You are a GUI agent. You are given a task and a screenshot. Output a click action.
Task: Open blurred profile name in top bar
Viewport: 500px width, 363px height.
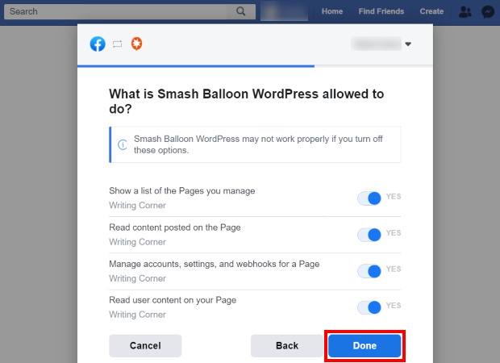point(284,11)
